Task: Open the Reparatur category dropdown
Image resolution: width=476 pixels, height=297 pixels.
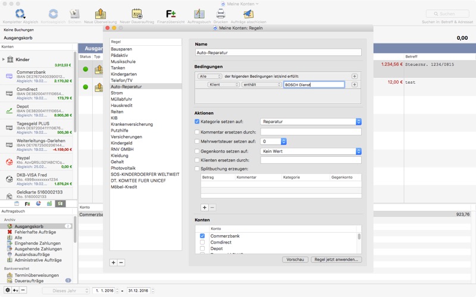Action: (311, 122)
